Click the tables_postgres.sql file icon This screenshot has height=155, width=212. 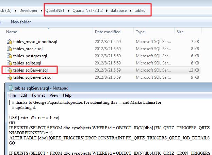[9, 56]
